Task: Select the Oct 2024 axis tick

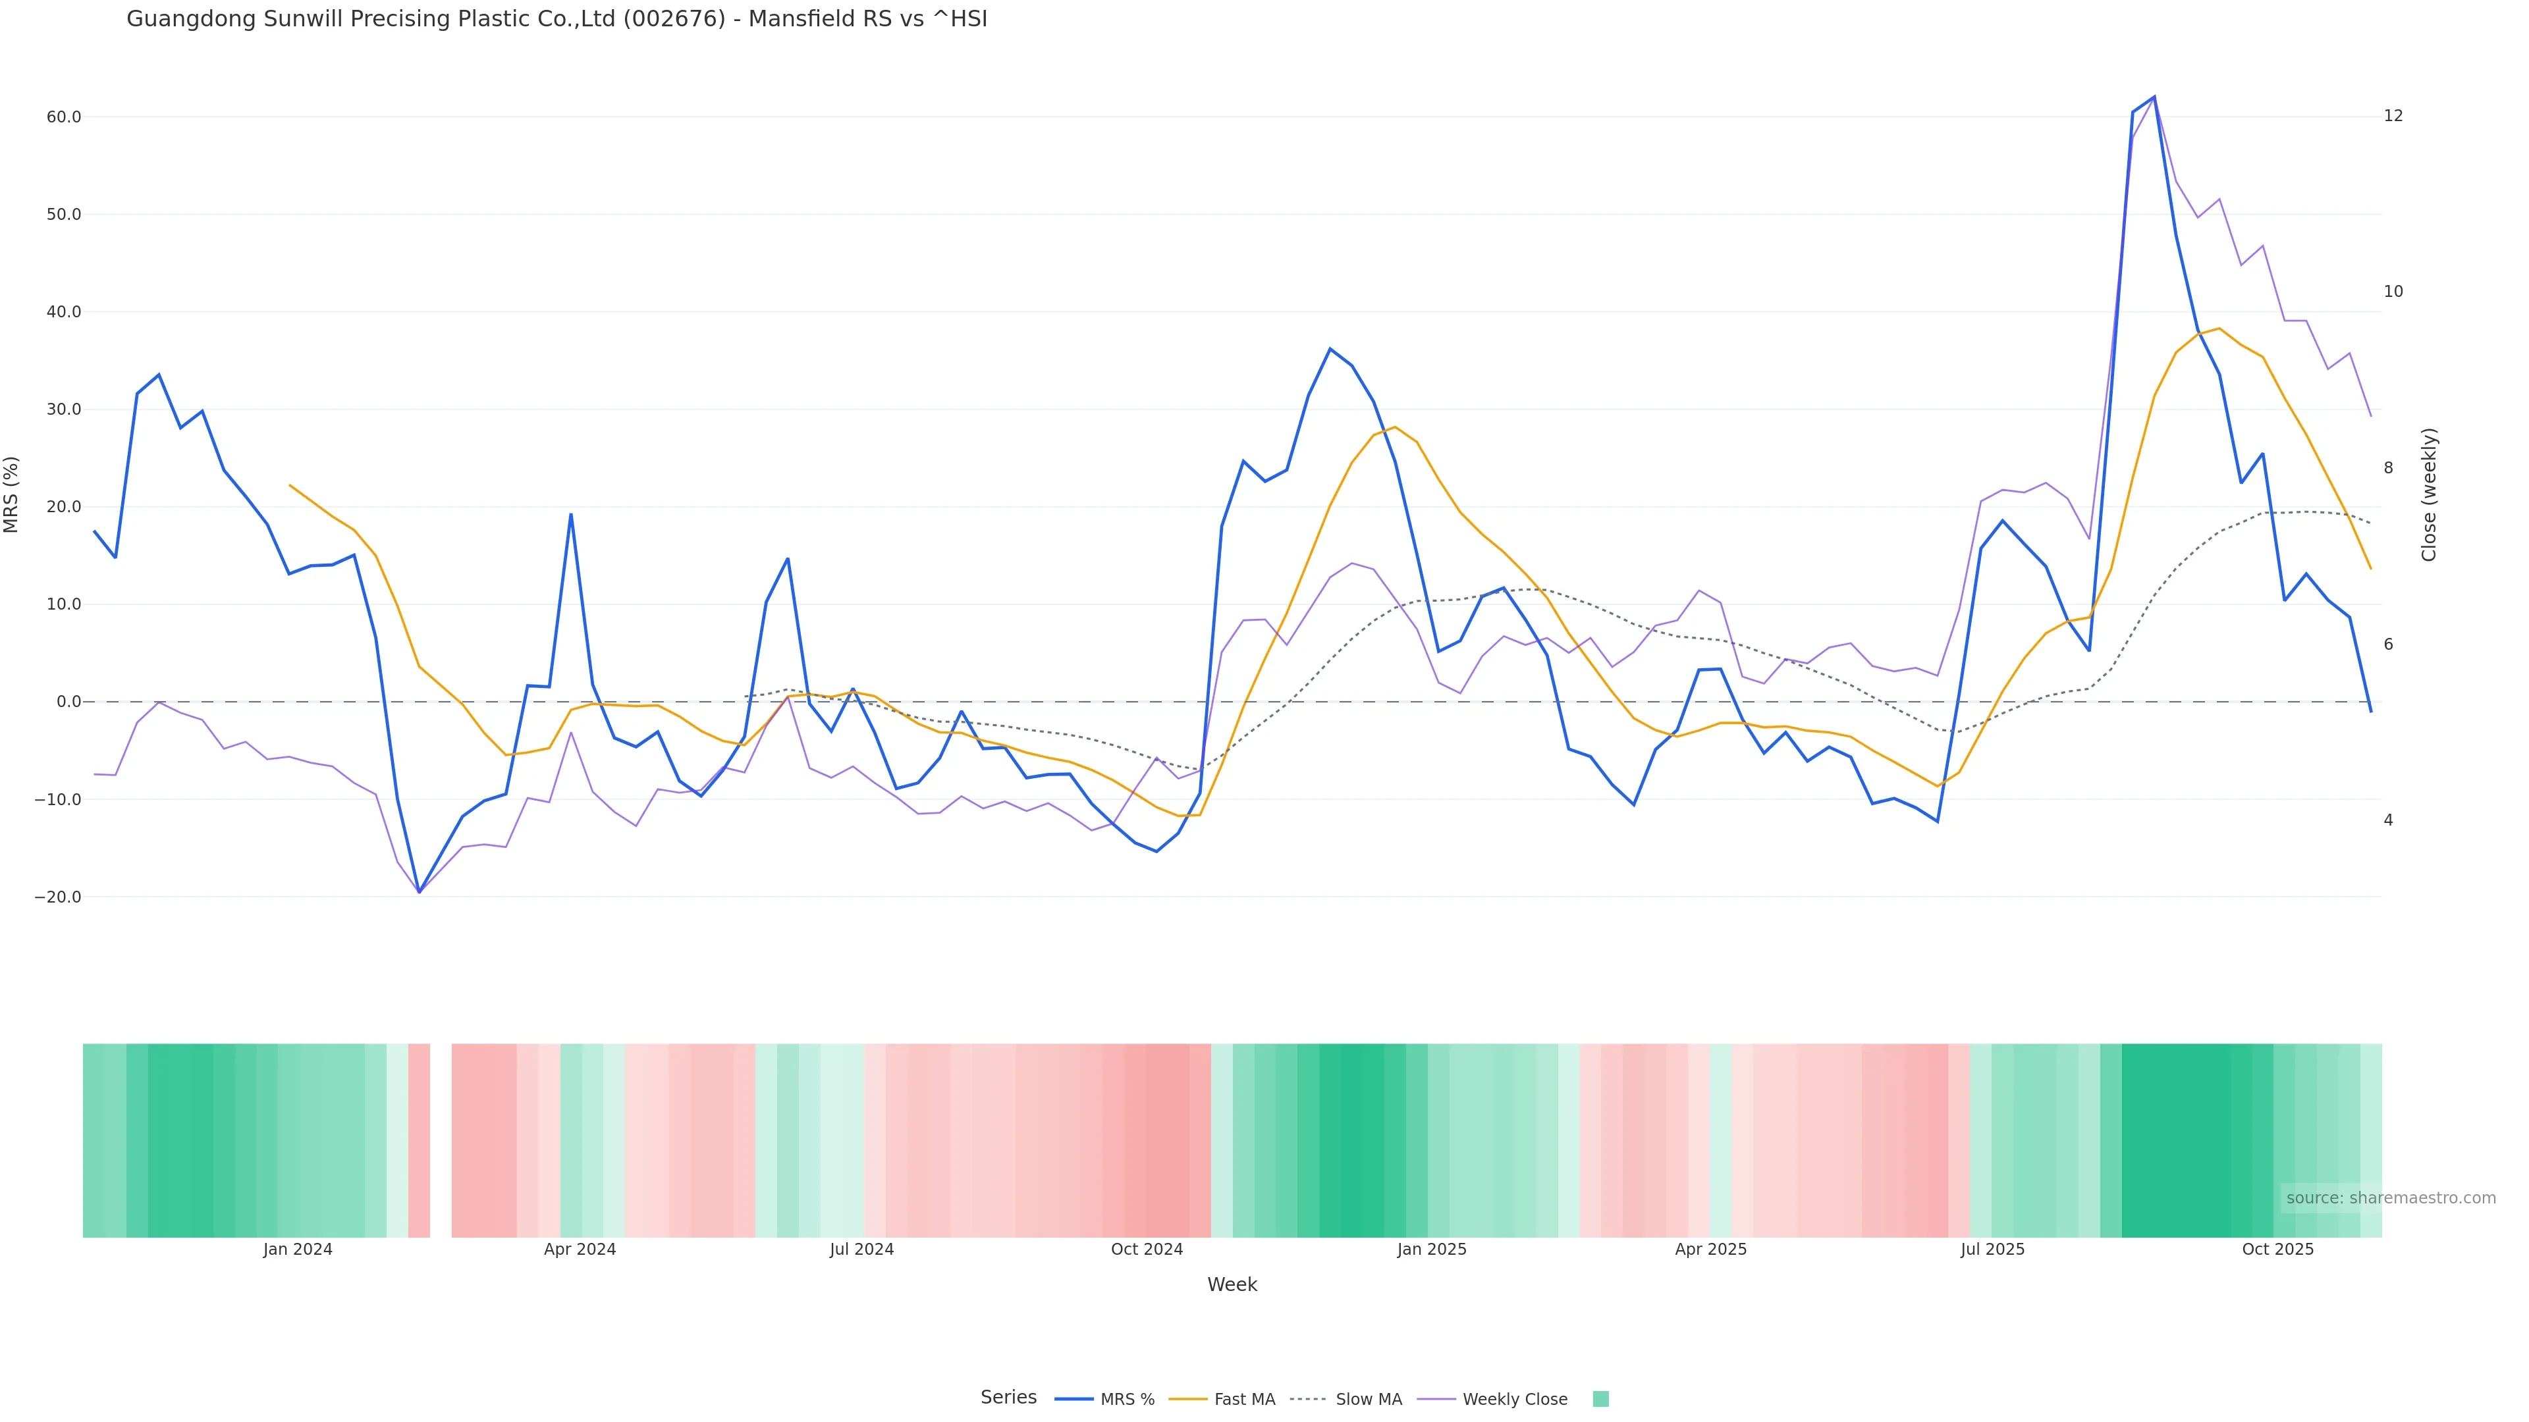Action: click(1147, 1250)
